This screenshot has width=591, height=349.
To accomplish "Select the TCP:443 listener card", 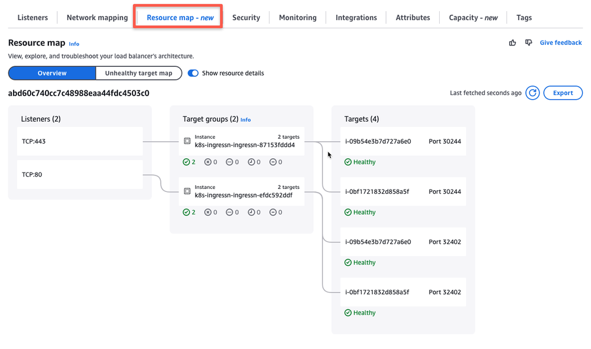I will click(79, 141).
